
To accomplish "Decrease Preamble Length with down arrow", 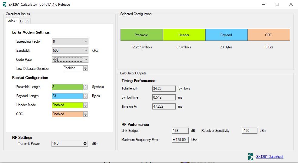I will point(85,88).
